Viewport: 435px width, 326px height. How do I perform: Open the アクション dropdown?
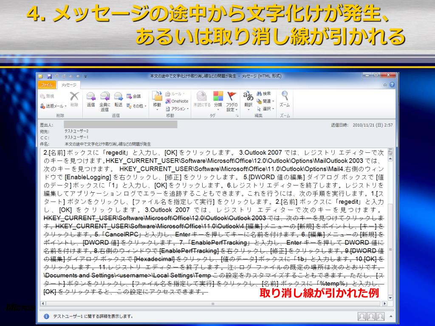[x=177, y=109]
